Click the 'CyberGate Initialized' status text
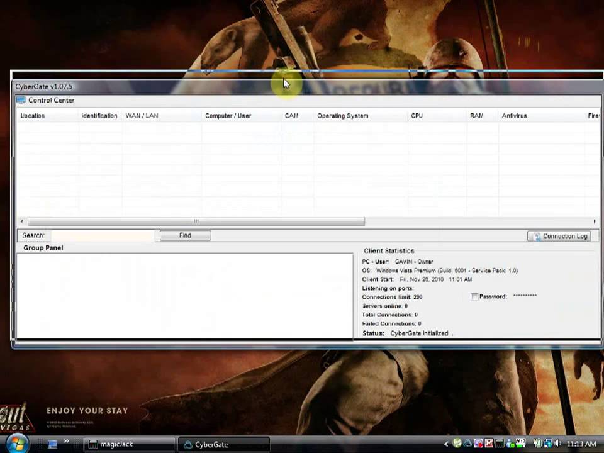 [419, 333]
